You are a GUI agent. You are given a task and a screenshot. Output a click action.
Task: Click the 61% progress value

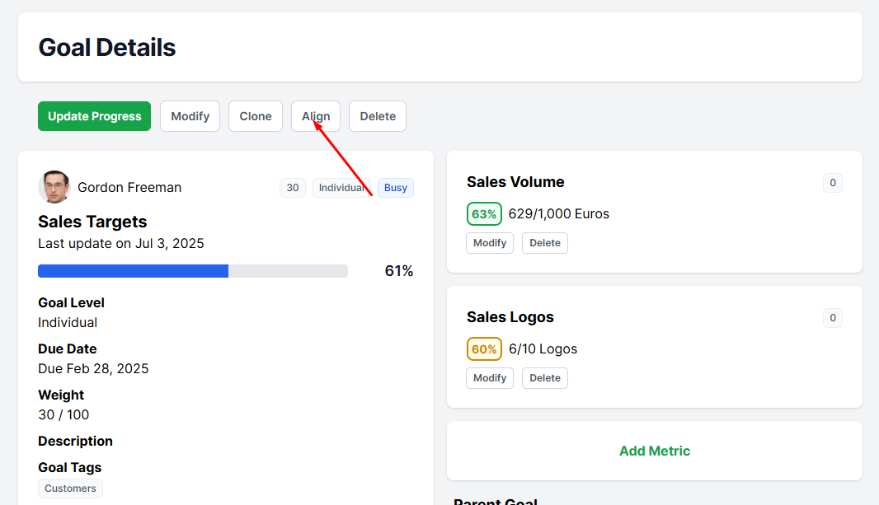point(398,271)
